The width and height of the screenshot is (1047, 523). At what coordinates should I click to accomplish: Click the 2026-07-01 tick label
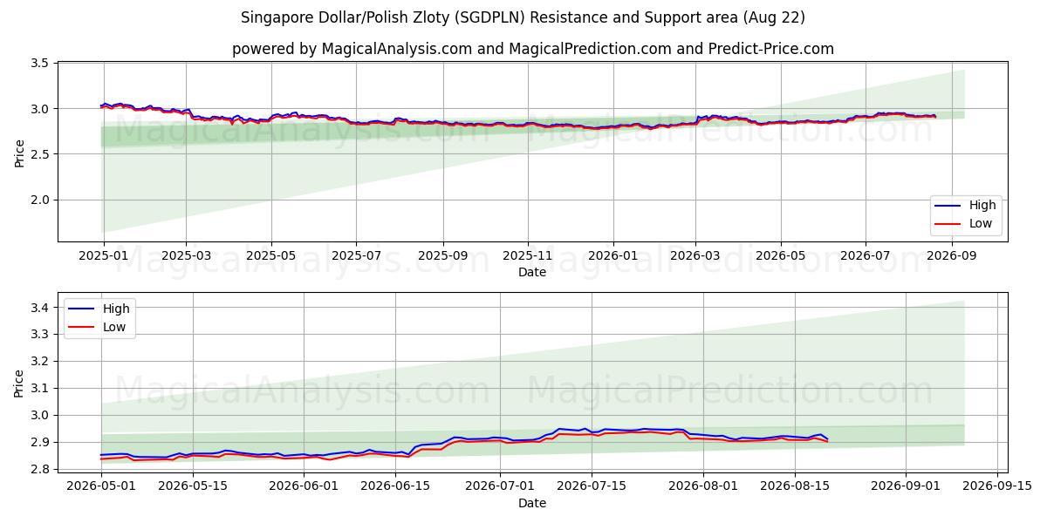pos(500,486)
